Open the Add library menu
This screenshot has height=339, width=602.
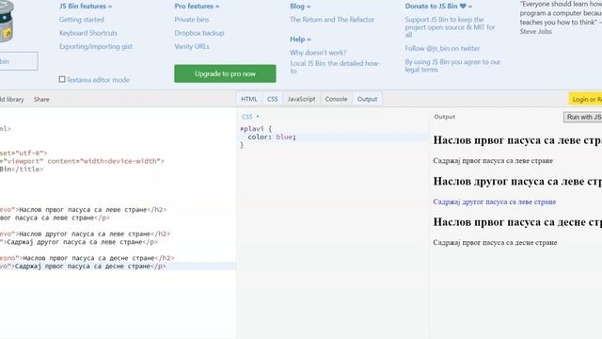[12, 99]
